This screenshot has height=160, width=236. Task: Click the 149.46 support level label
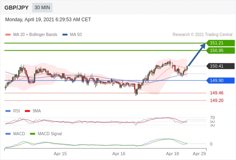(x=216, y=93)
